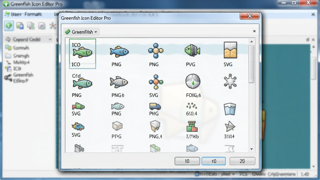
Task: Click the 'Crid' label above teal fish
Action: pyautogui.click(x=76, y=76)
